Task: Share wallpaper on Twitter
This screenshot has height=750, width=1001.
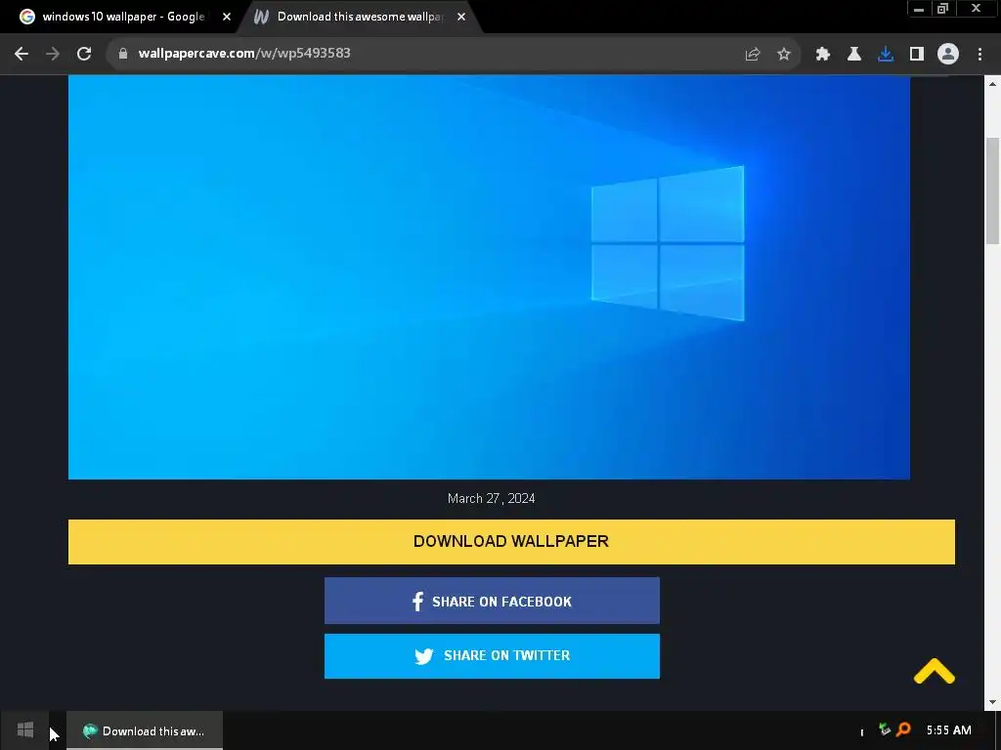Action: coord(492,655)
